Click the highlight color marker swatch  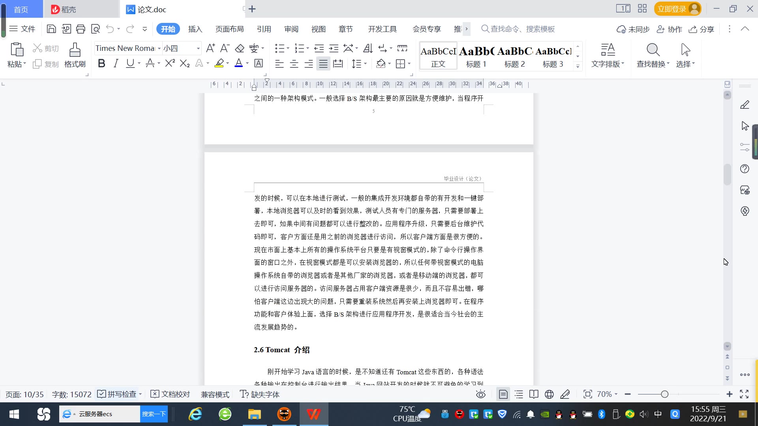coord(219,63)
